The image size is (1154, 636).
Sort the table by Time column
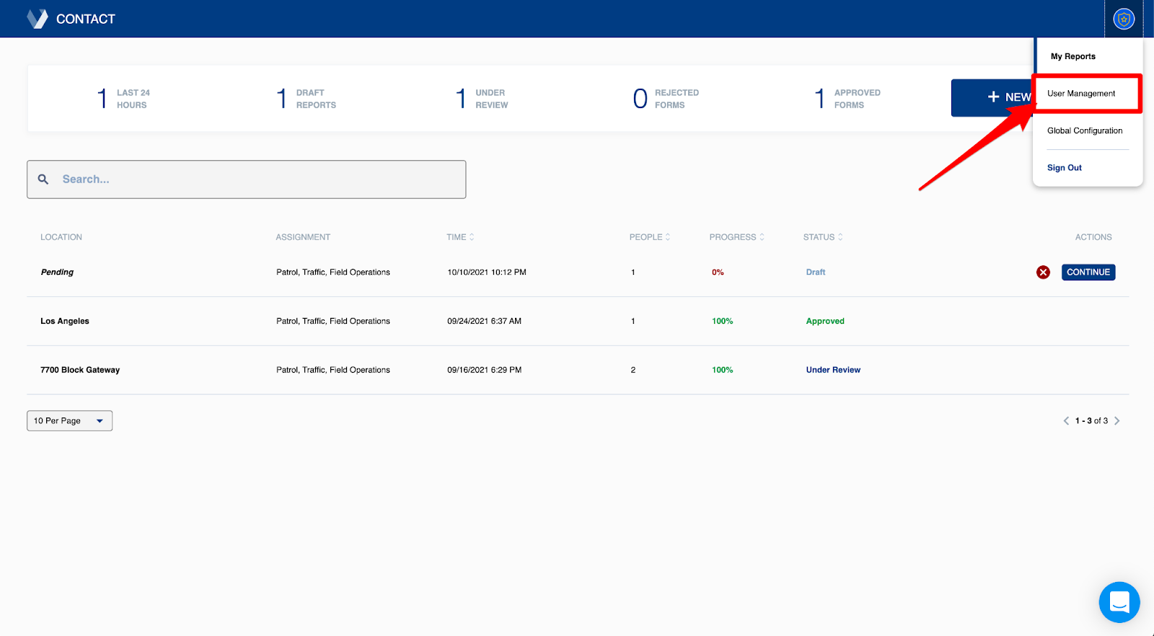pyautogui.click(x=460, y=237)
